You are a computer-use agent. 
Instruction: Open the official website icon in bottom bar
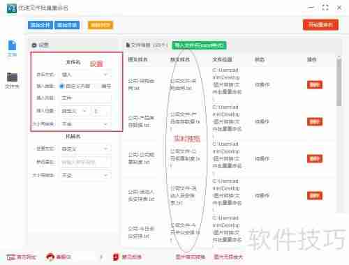[x=11, y=257]
